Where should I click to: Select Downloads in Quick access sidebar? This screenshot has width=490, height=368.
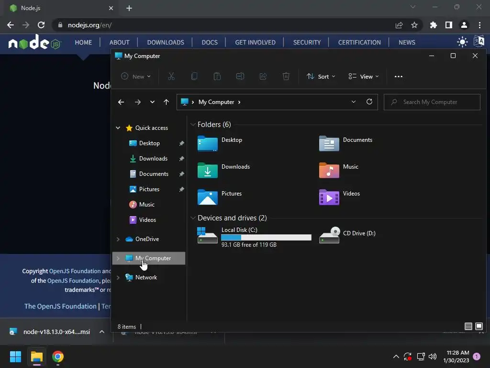point(153,159)
